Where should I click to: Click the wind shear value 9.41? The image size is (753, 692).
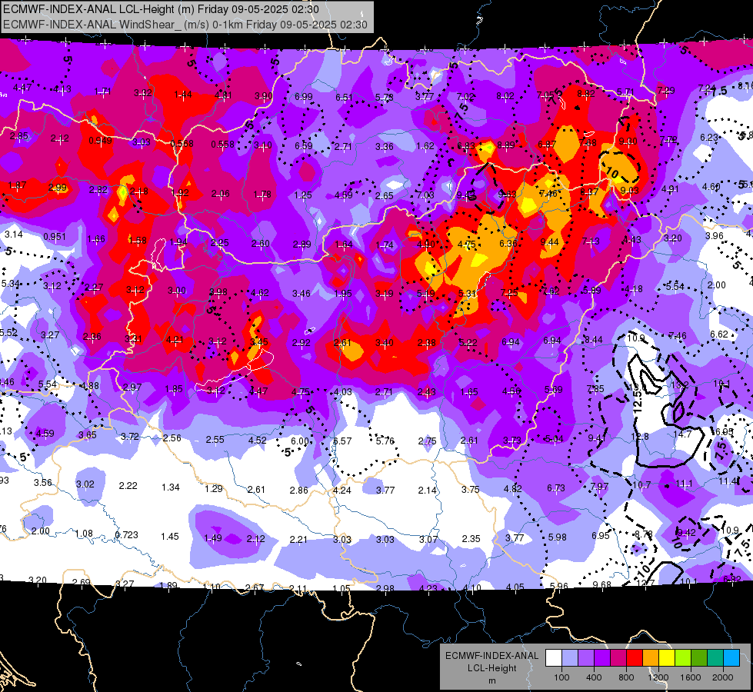click(597, 438)
